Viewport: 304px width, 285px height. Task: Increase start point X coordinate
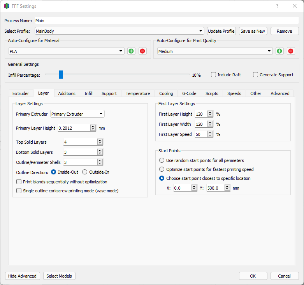point(194,186)
